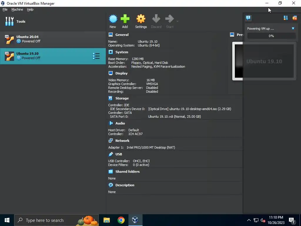
Task: Click the network tray icon
Action: (256, 220)
